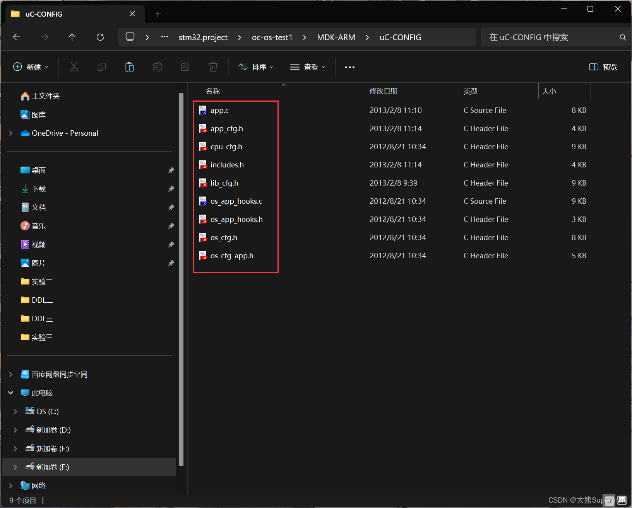The image size is (632, 508).
Task: Unpin 桌面 from quick access
Action: pyautogui.click(x=171, y=170)
